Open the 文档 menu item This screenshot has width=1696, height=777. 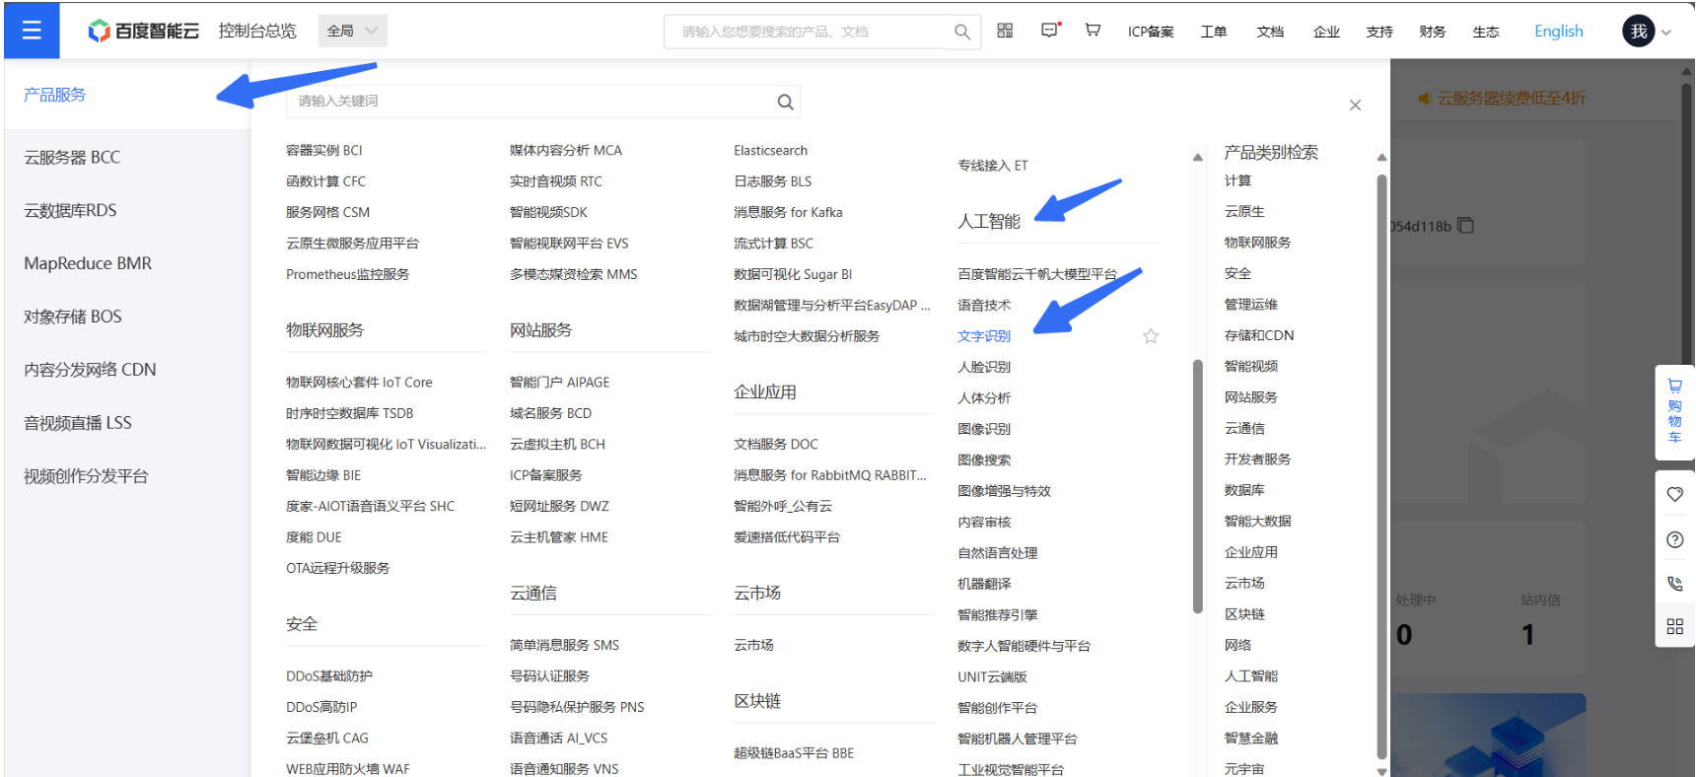click(x=1270, y=32)
